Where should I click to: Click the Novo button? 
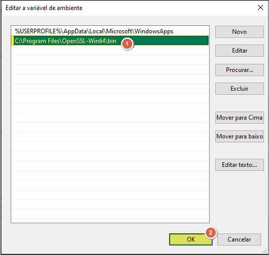(239, 32)
